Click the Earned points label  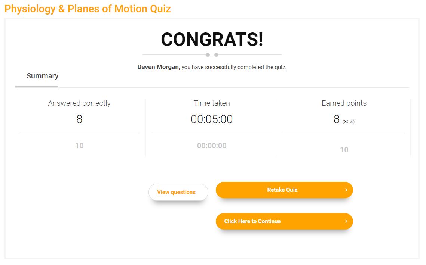tap(344, 103)
